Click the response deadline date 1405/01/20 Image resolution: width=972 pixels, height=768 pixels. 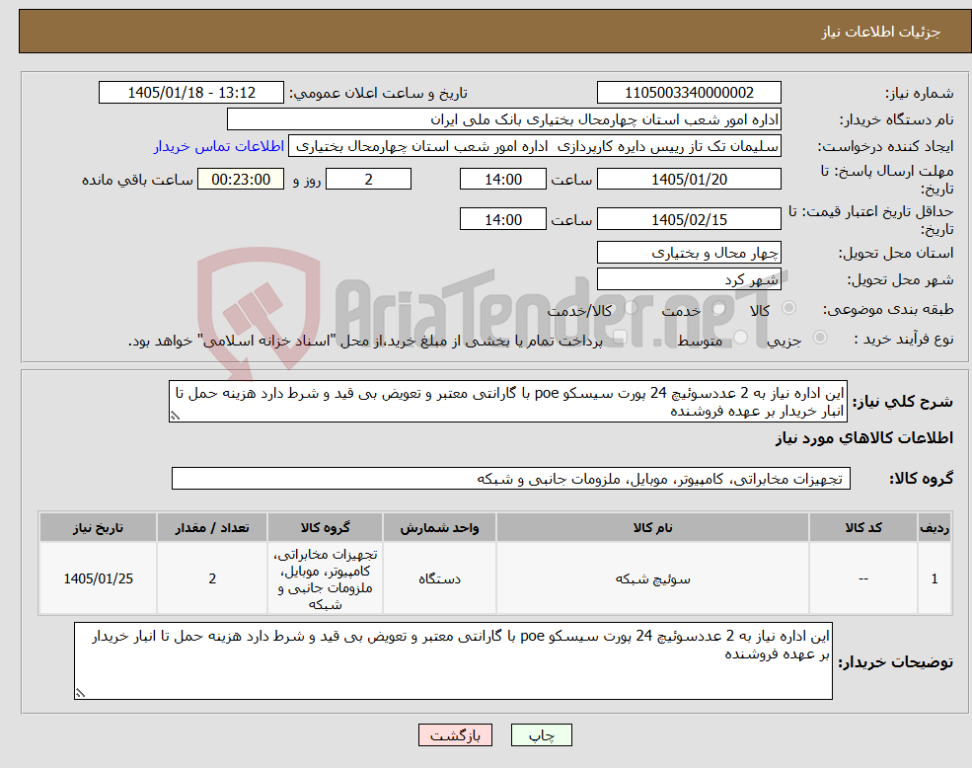point(689,180)
